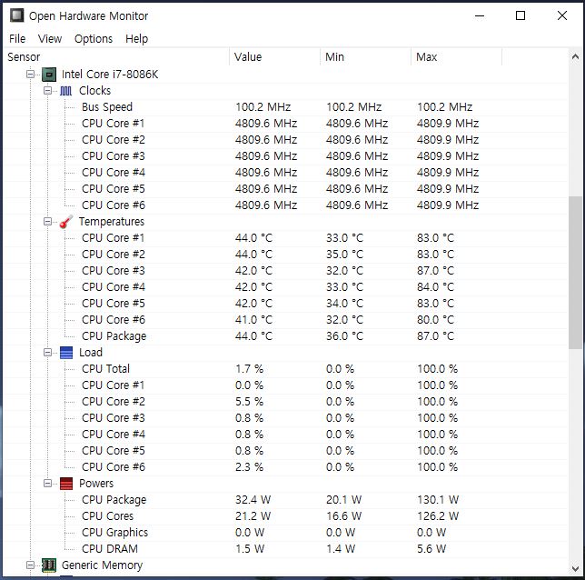Click the vertical scrollbar thumb
The height and width of the screenshot is (580, 585).
(575, 273)
